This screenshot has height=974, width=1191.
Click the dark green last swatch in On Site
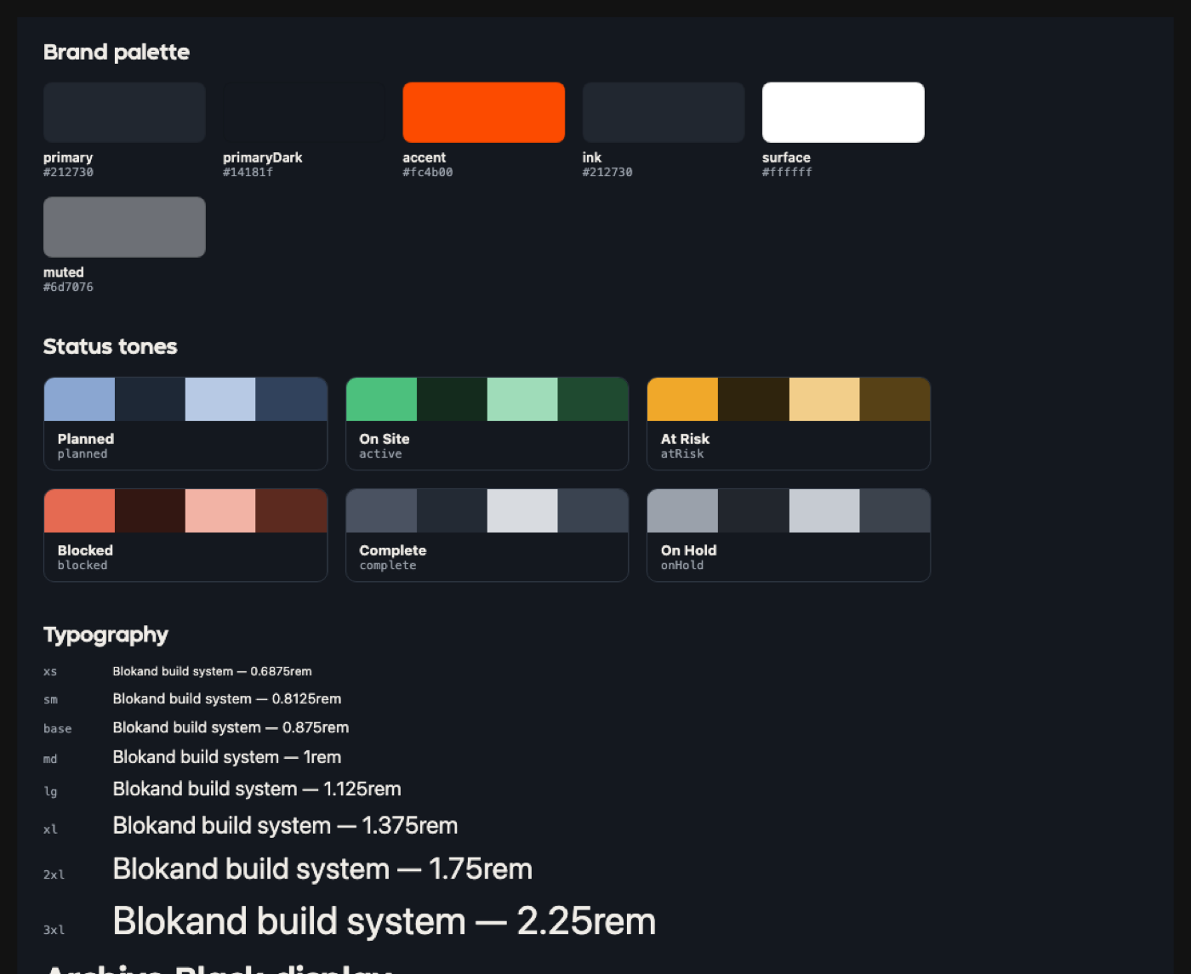point(593,399)
